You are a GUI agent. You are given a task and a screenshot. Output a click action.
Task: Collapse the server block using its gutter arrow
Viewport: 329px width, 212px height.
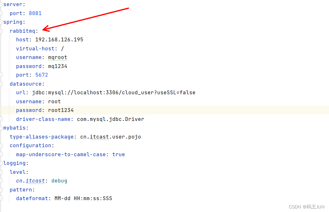point(1,4)
